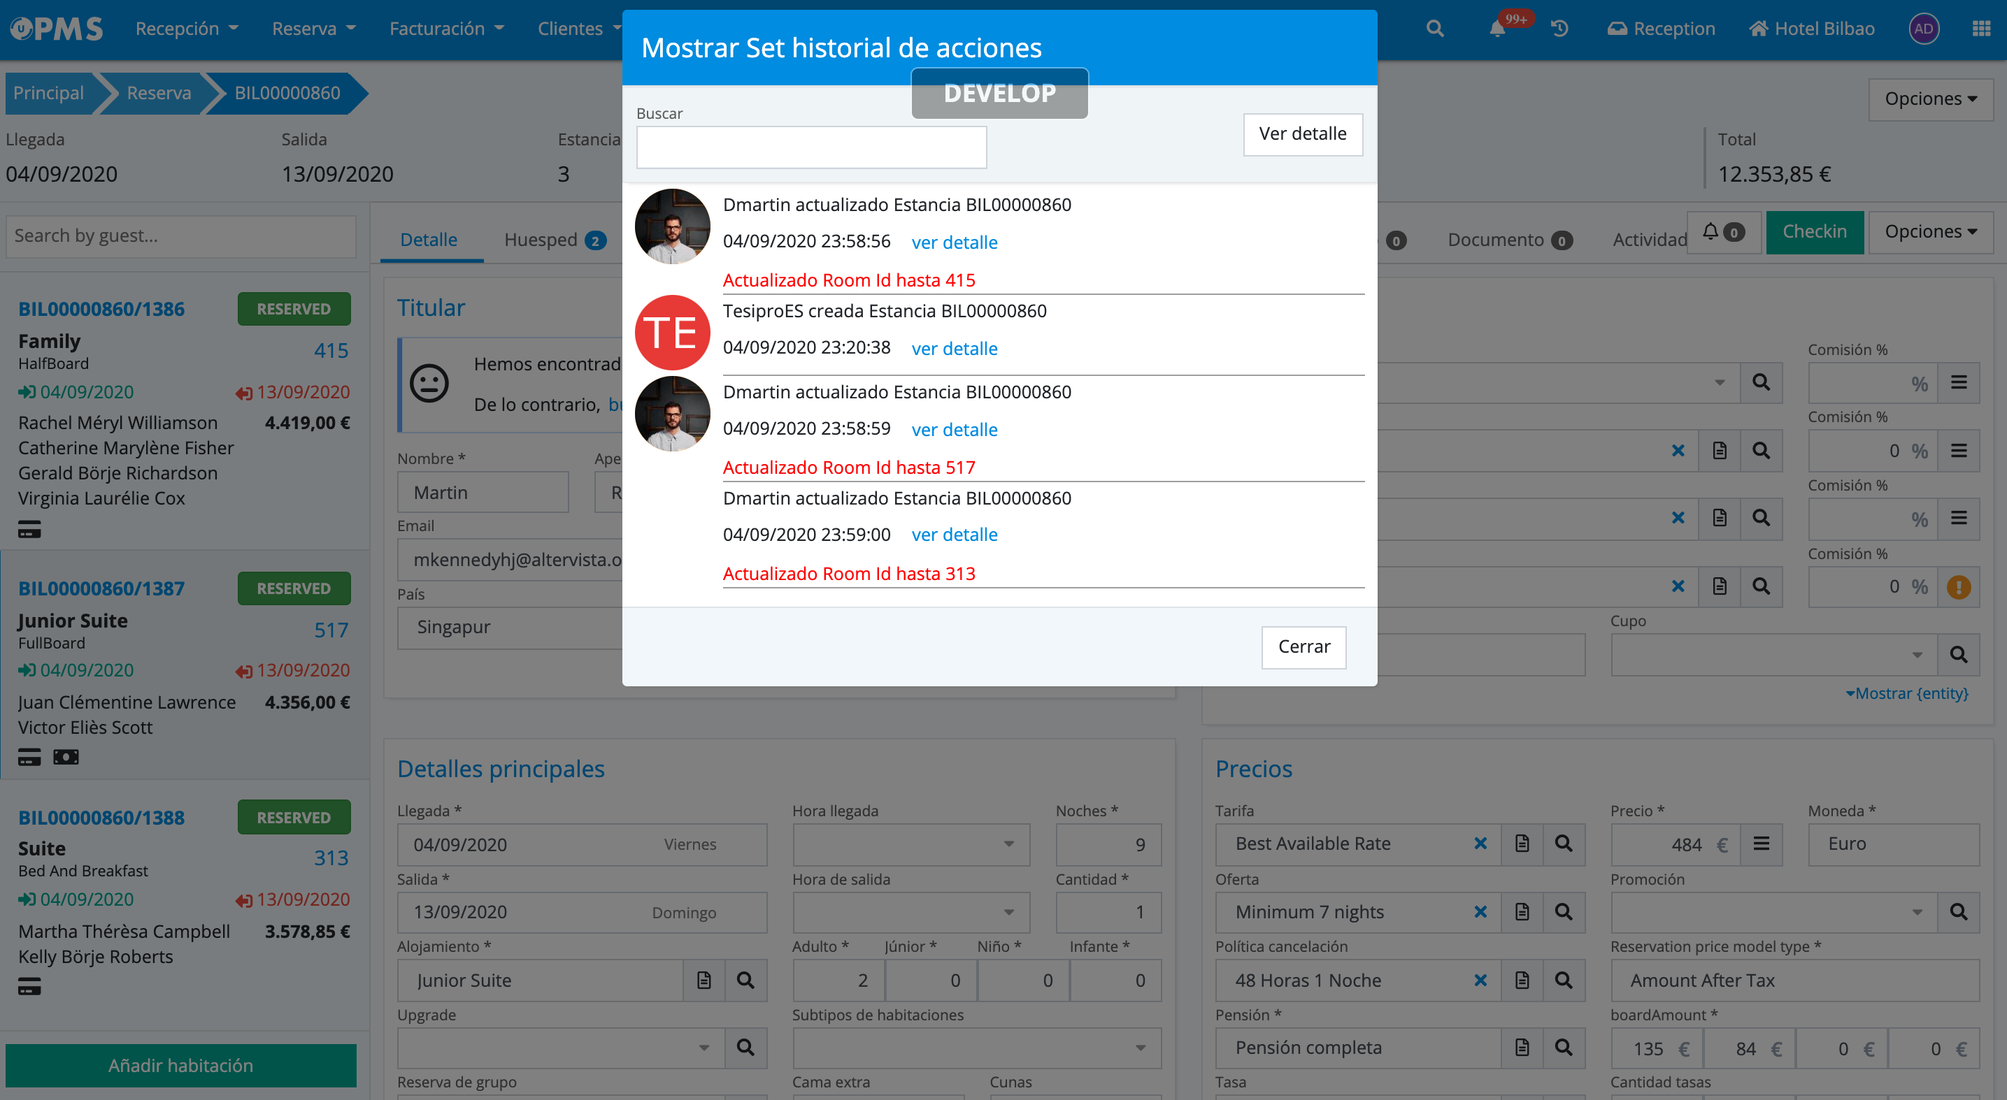Click the notification bell with 99+ badge
Screen dimensions: 2007x1100
[1497, 29]
